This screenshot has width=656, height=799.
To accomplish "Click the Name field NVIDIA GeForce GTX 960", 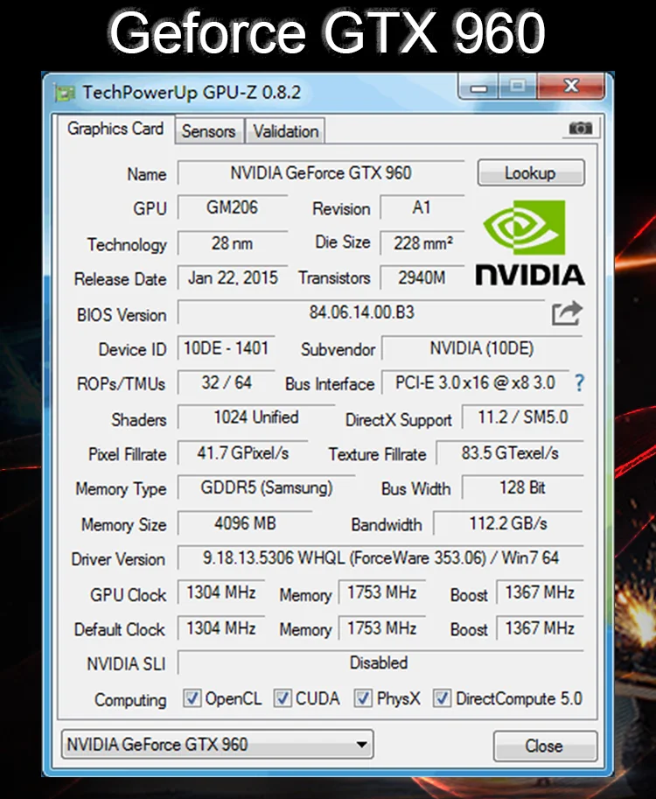I will [x=321, y=173].
